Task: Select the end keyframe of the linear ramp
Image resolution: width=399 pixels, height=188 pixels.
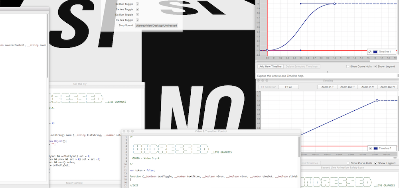Action: [x=377, y=101]
